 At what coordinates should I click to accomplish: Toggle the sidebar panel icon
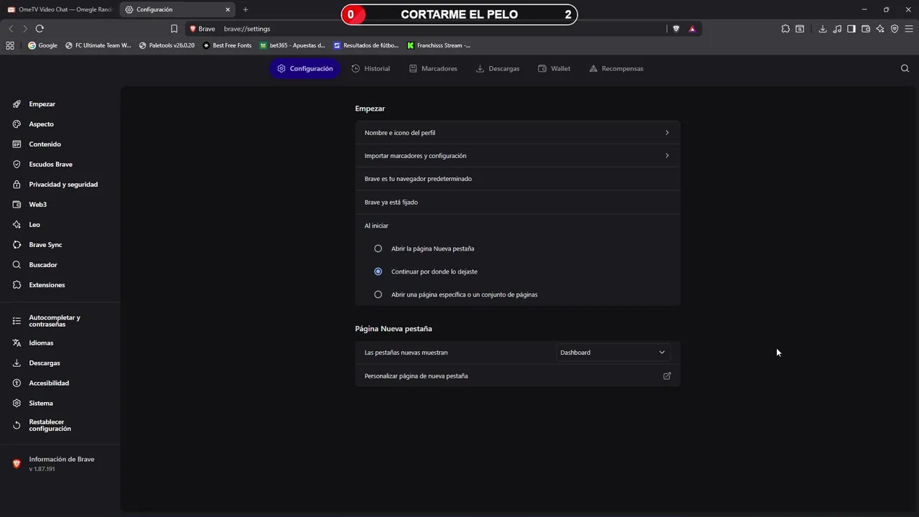pos(852,29)
